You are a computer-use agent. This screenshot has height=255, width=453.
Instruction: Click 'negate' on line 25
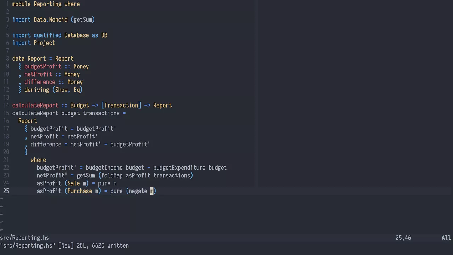pos(138,191)
